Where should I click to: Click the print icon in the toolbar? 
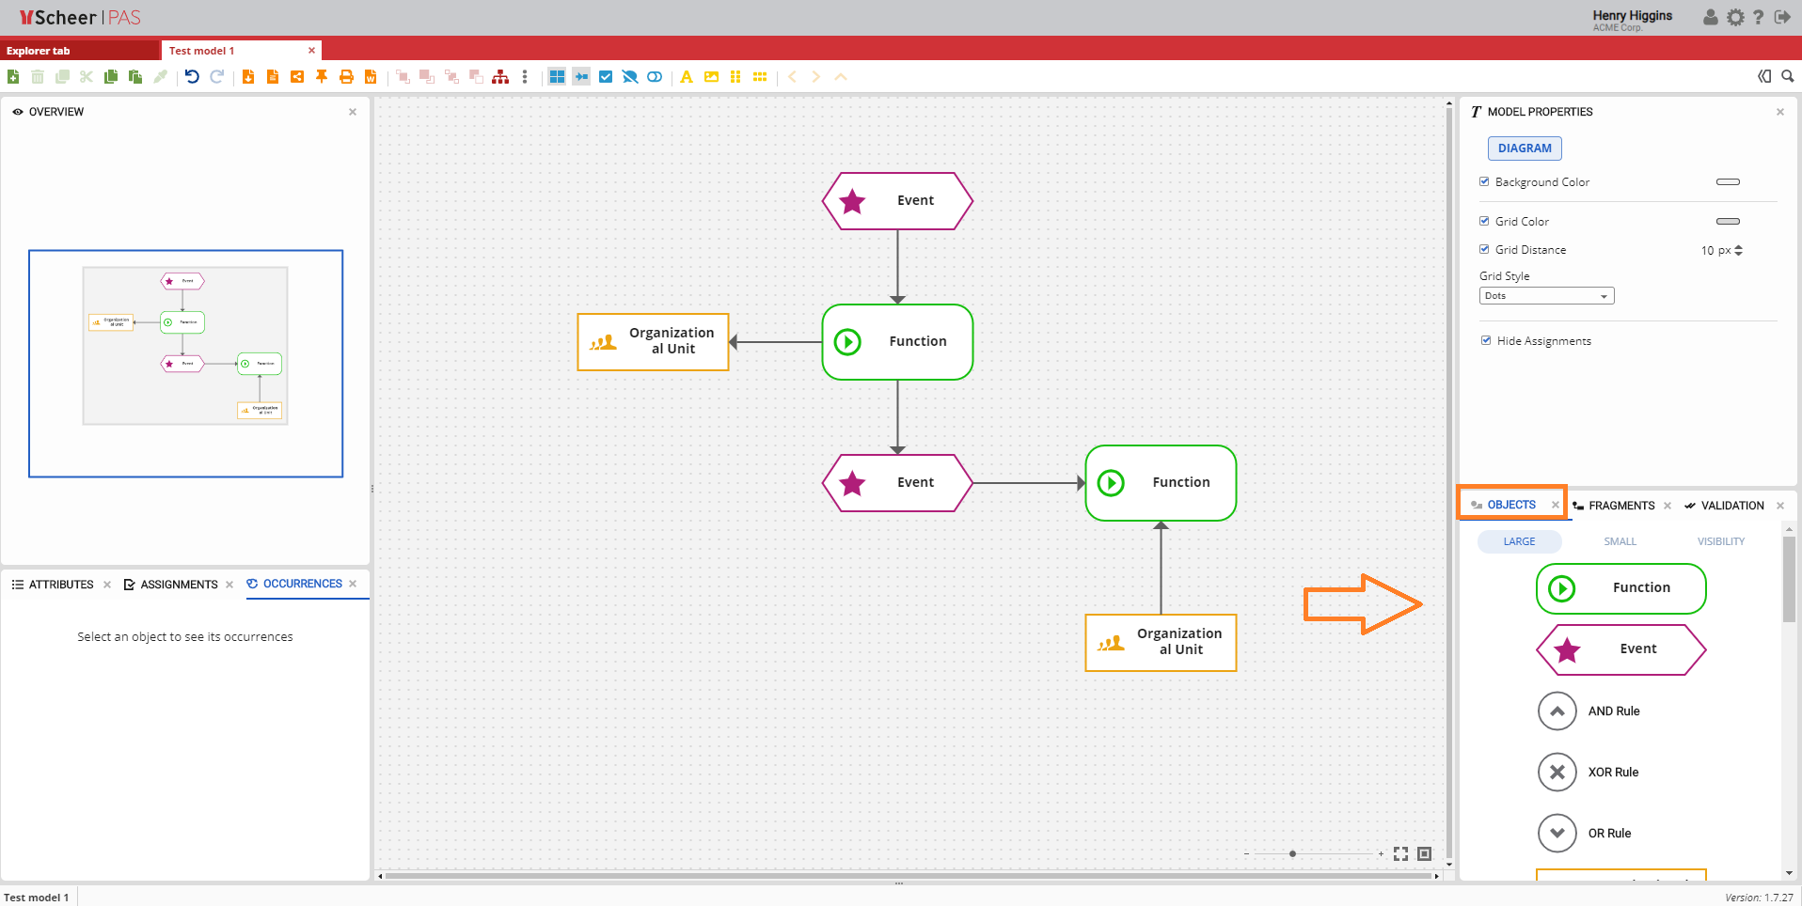[346, 77]
